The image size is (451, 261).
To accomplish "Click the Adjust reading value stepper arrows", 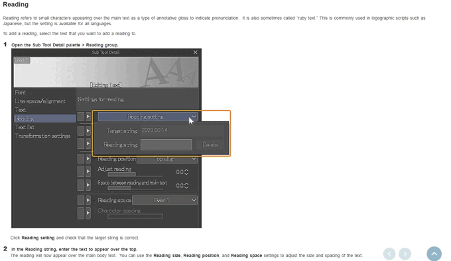I will click(186, 172).
